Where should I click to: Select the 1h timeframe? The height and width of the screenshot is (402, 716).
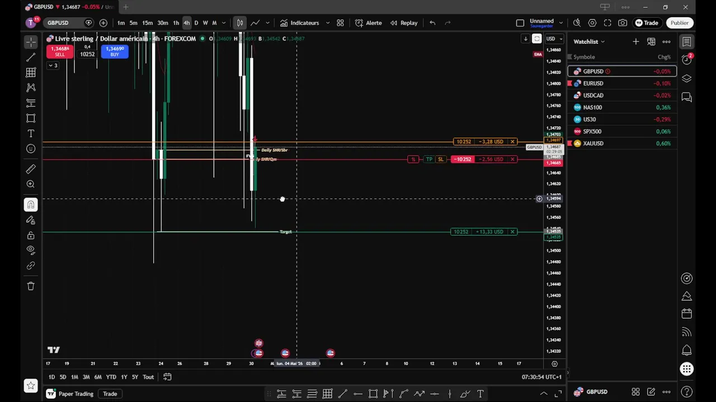pos(176,23)
